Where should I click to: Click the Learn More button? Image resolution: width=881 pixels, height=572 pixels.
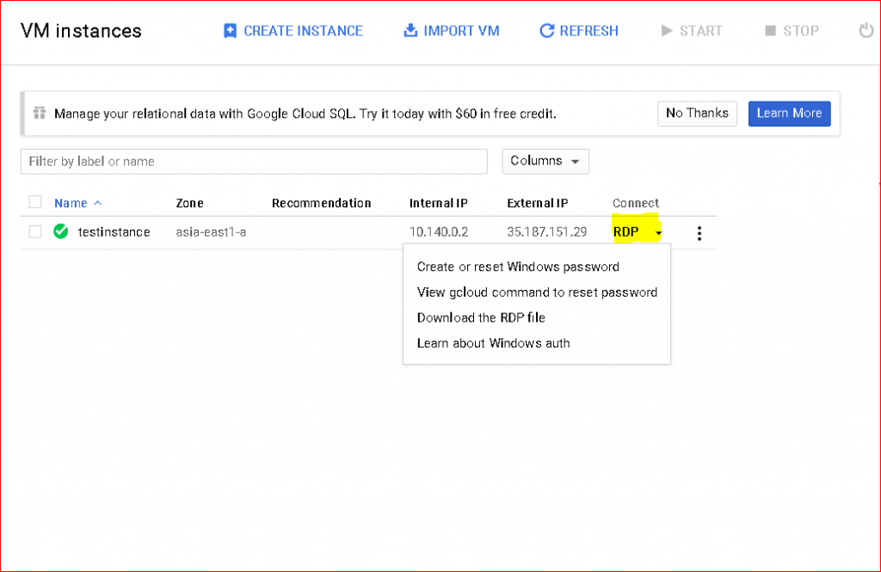[789, 114]
